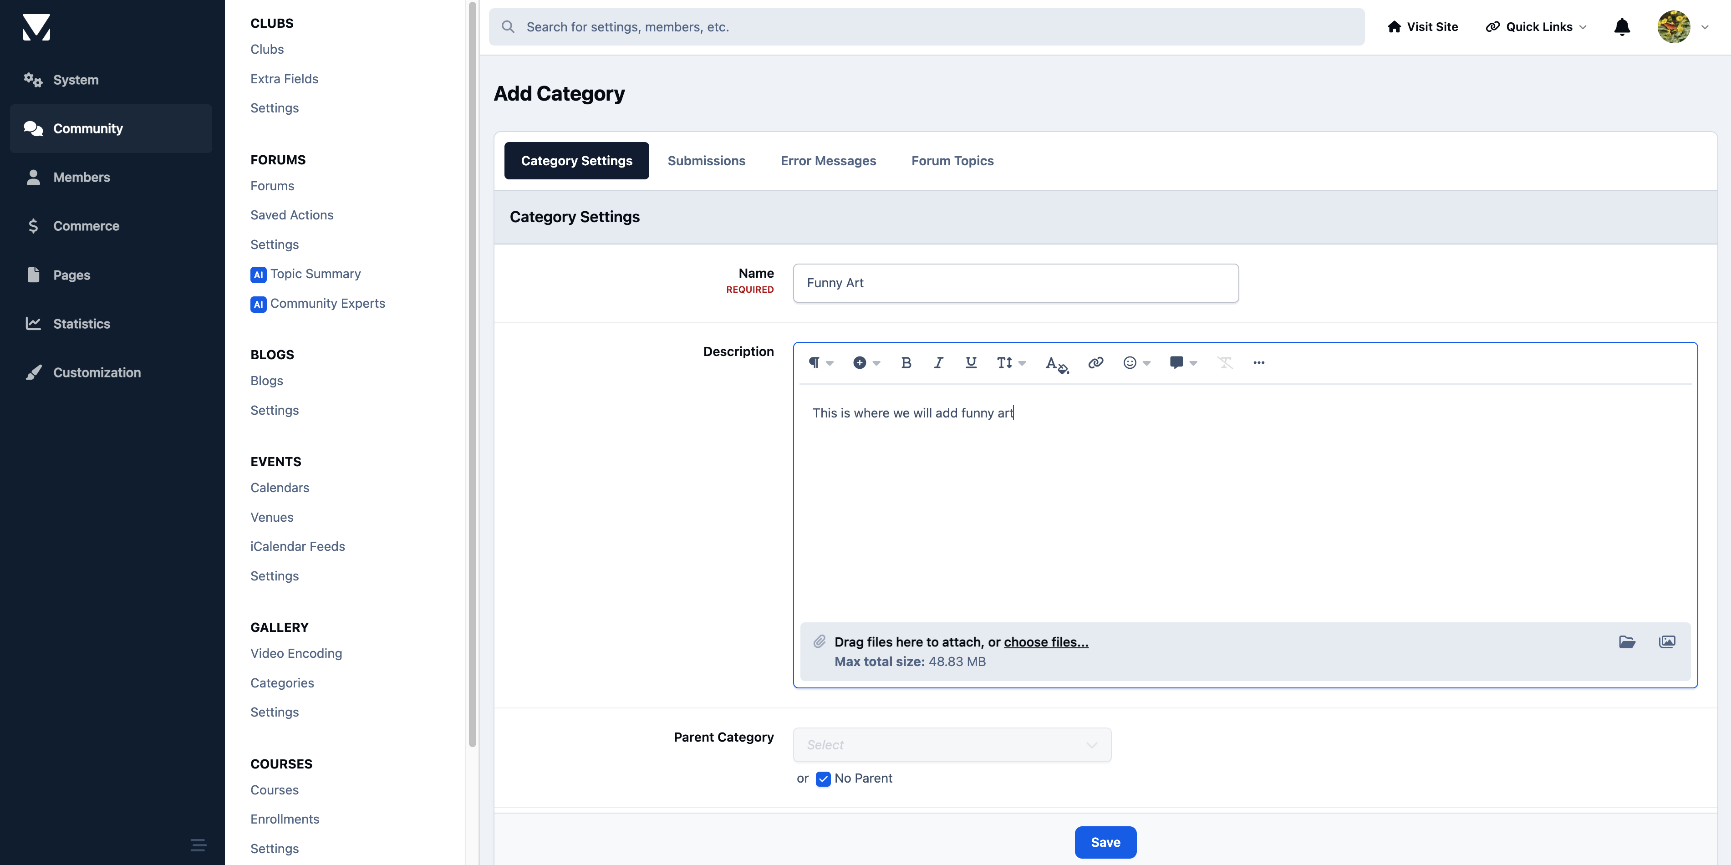Expand the Parent Category select dropdown
This screenshot has height=865, width=1731.
[952, 745]
